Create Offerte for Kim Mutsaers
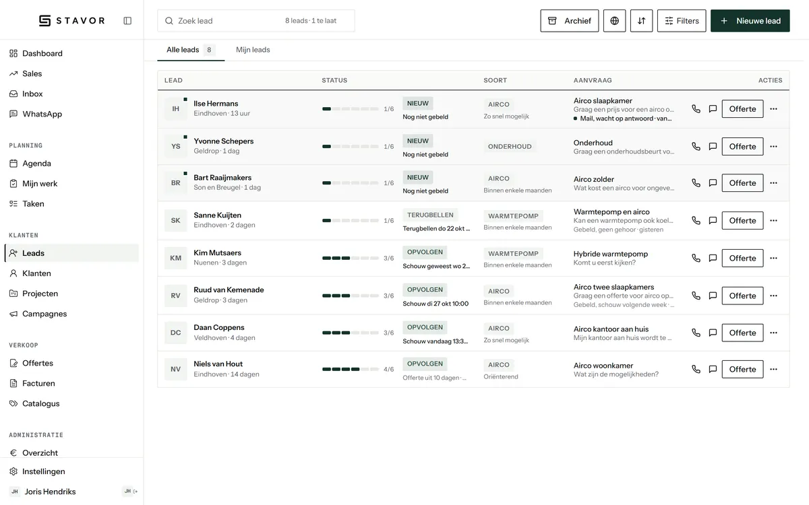Screen dimensions: 809x505 pyautogui.click(x=742, y=259)
